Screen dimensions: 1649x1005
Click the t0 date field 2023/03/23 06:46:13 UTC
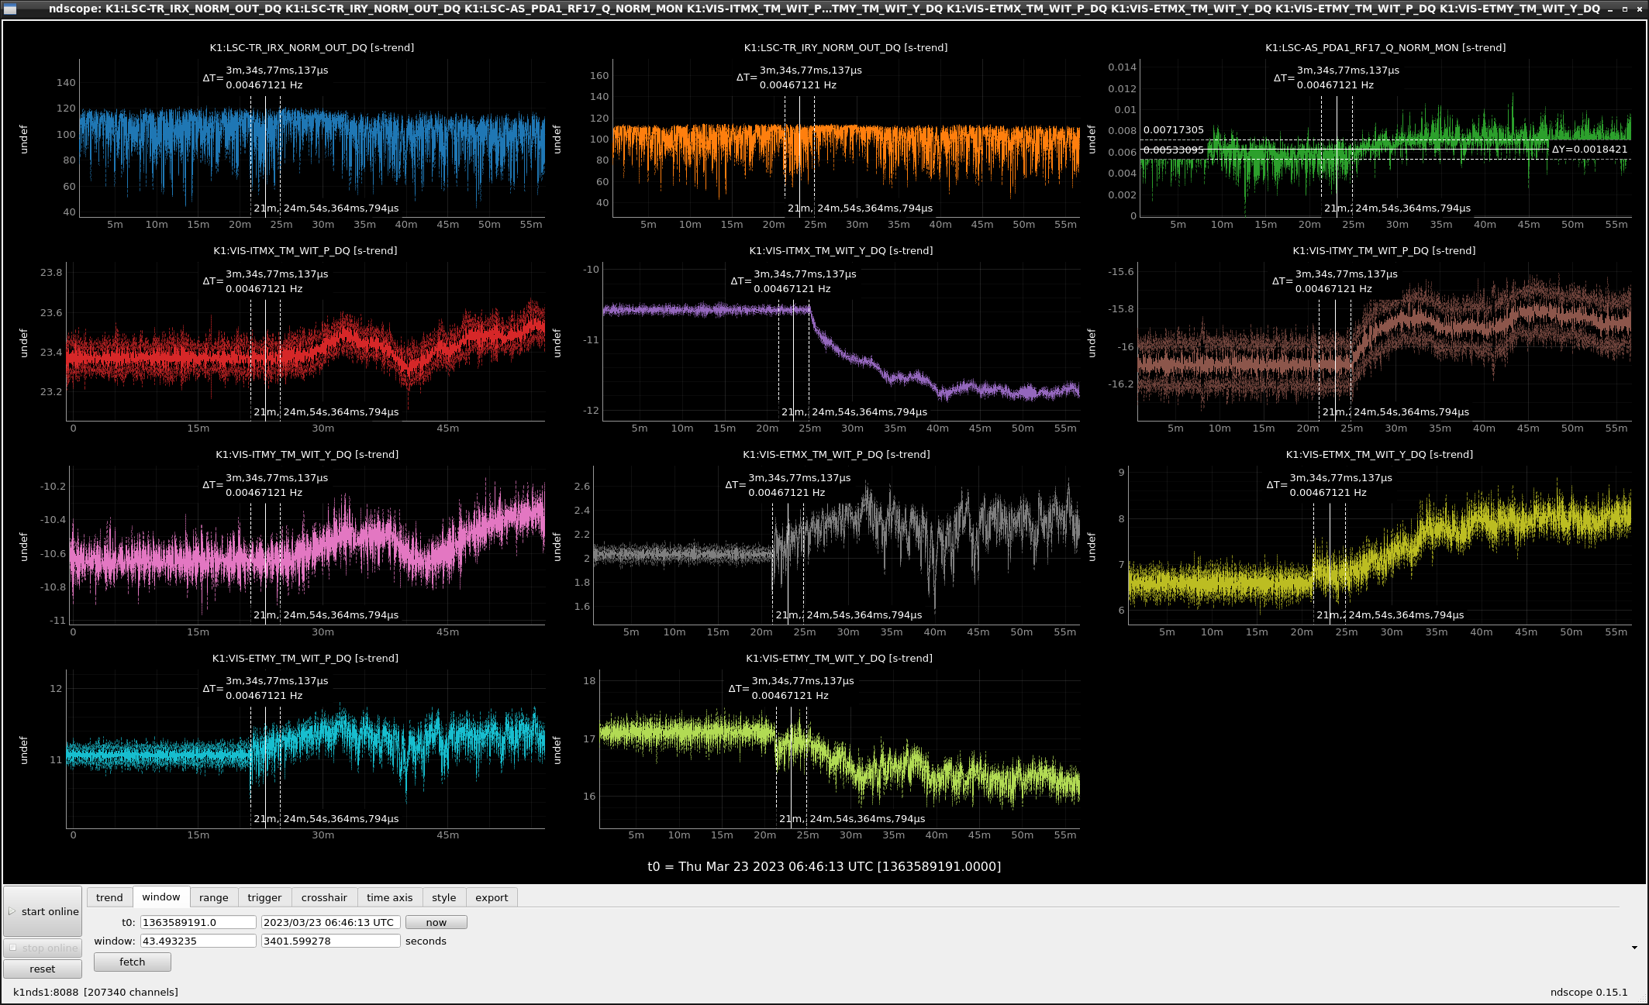(331, 922)
